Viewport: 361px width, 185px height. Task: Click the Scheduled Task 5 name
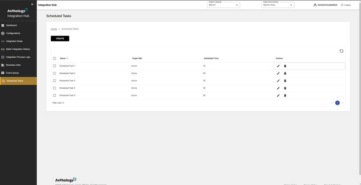(x=67, y=96)
